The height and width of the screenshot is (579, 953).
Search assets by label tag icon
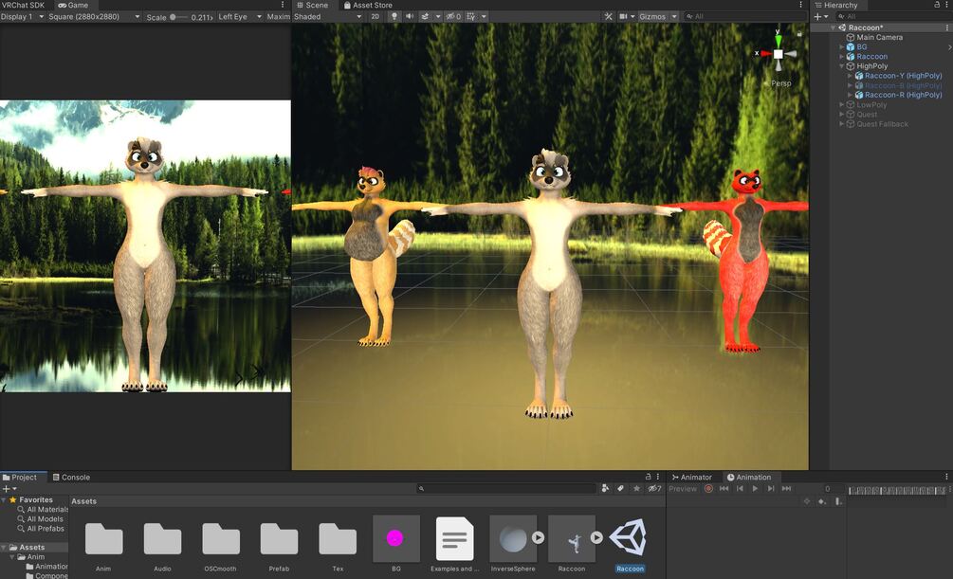pos(620,488)
